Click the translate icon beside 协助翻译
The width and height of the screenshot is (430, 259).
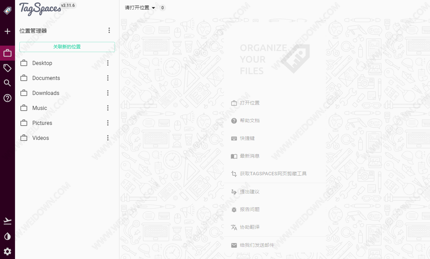[234, 227]
